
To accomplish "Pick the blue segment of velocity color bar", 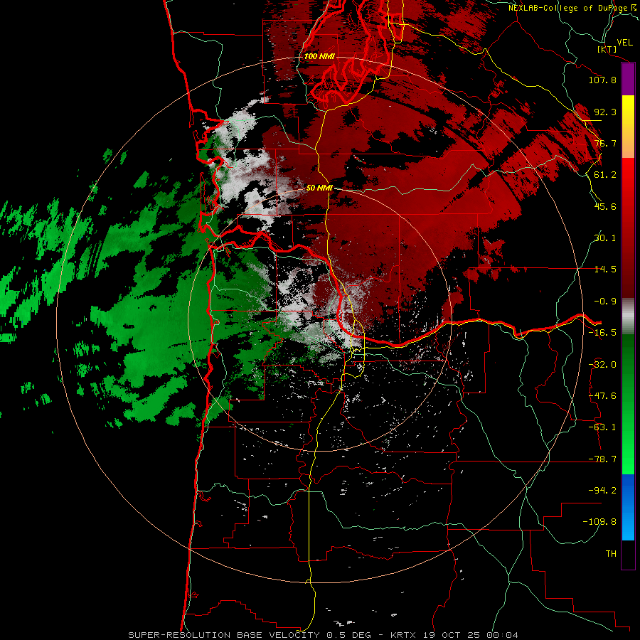I will point(628,507).
